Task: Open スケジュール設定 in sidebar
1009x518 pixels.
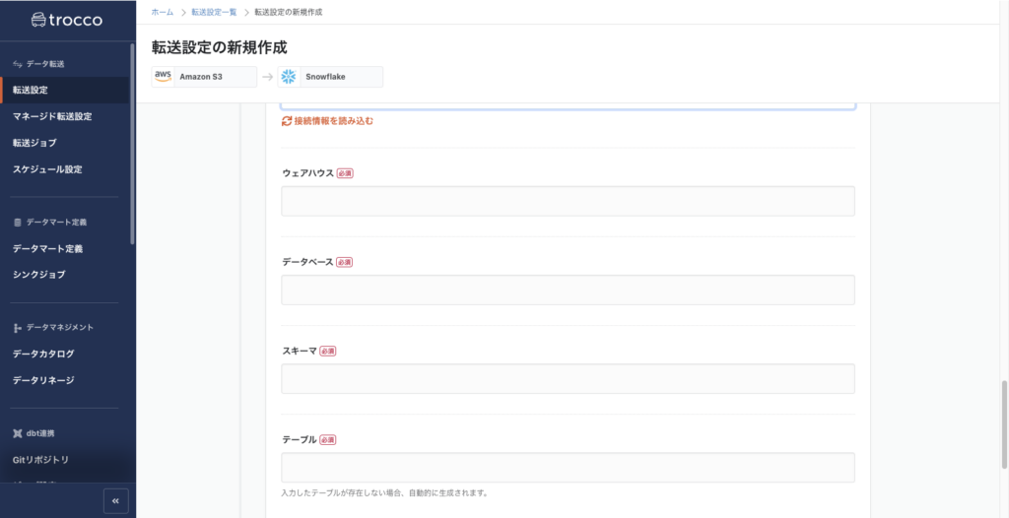Action: pyautogui.click(x=47, y=169)
